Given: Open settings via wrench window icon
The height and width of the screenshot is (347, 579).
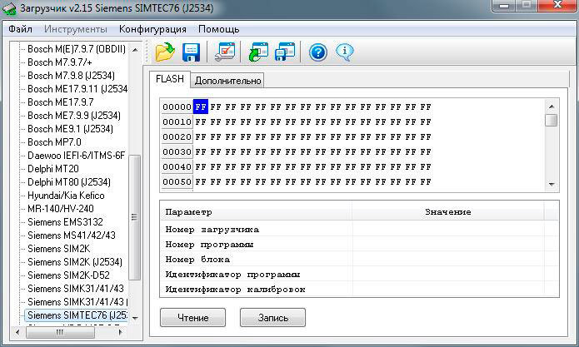Looking at the screenshot, I should 225,53.
